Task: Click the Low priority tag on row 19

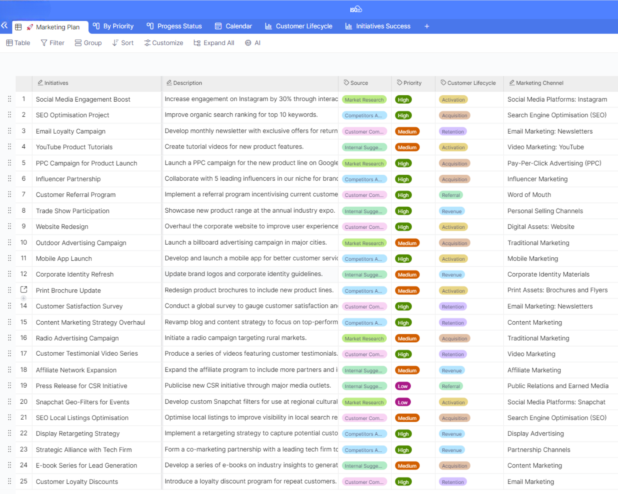Action: pyautogui.click(x=403, y=386)
